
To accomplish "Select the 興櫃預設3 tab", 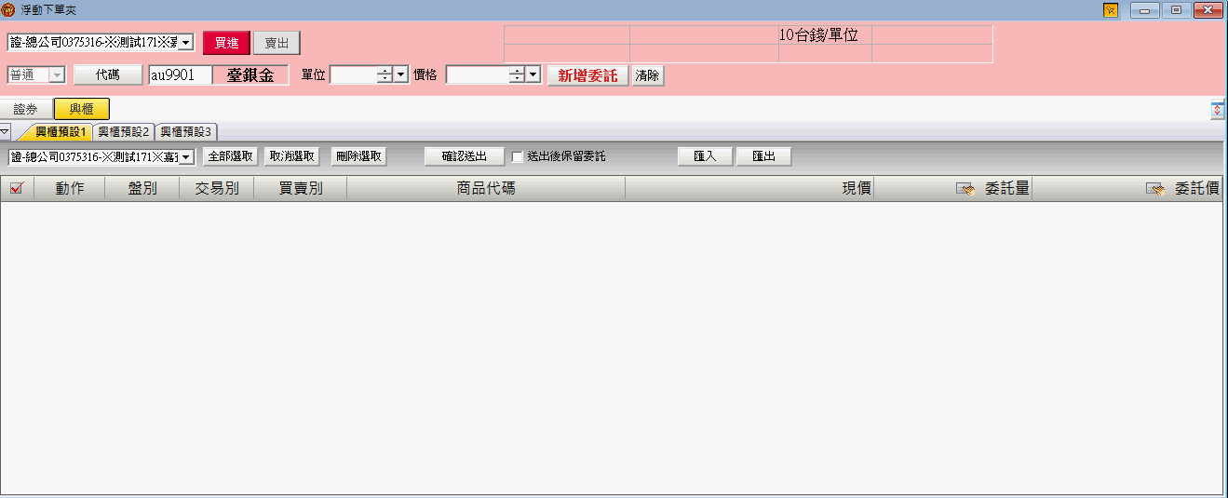I will coord(186,132).
